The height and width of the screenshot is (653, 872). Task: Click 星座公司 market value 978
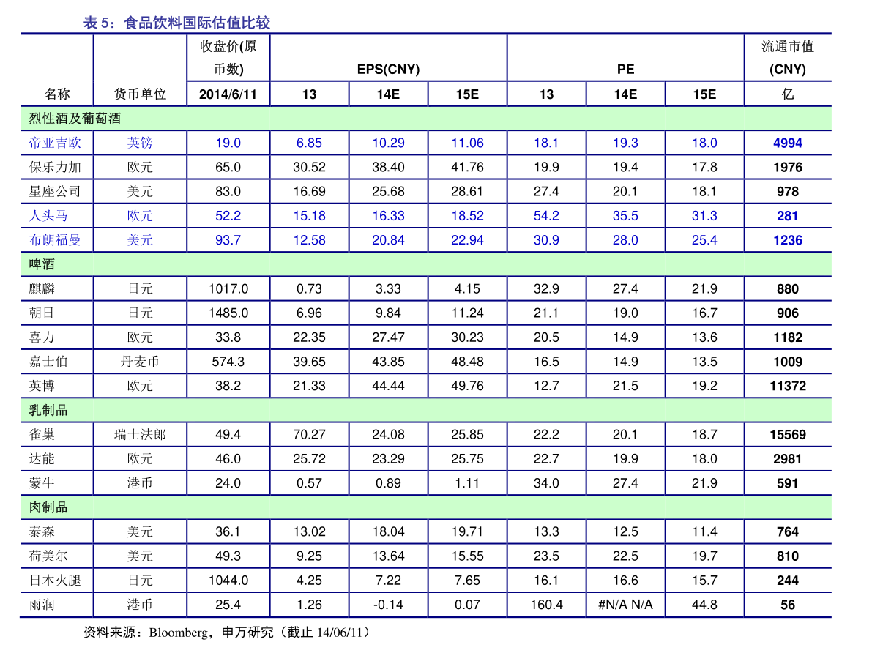pyautogui.click(x=788, y=191)
